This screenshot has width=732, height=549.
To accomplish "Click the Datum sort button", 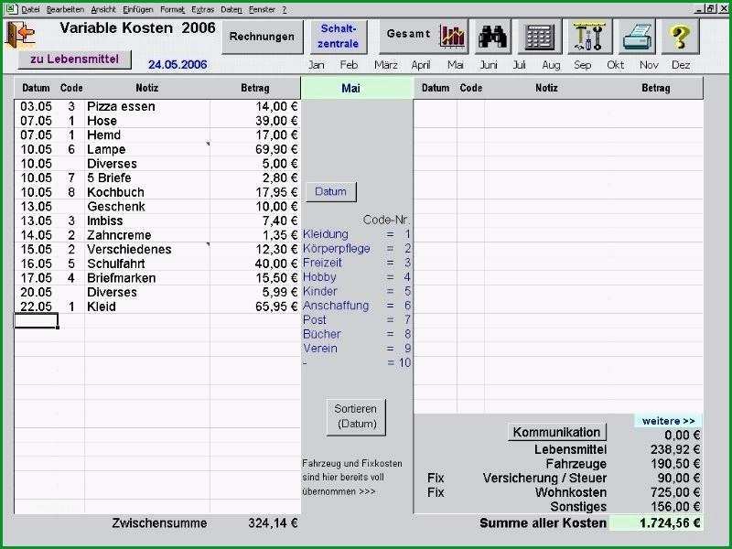I will click(x=331, y=191).
